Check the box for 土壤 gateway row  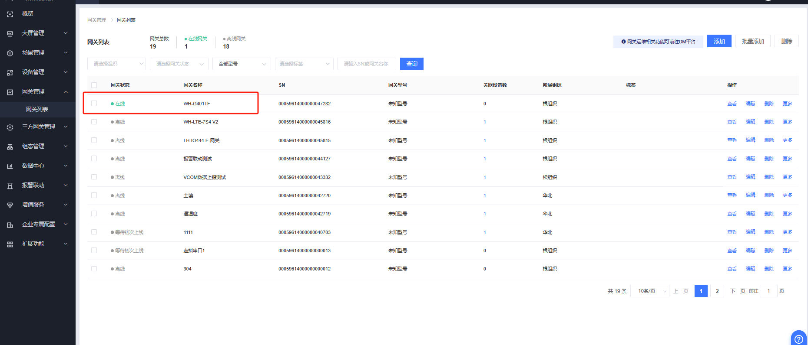coord(94,195)
